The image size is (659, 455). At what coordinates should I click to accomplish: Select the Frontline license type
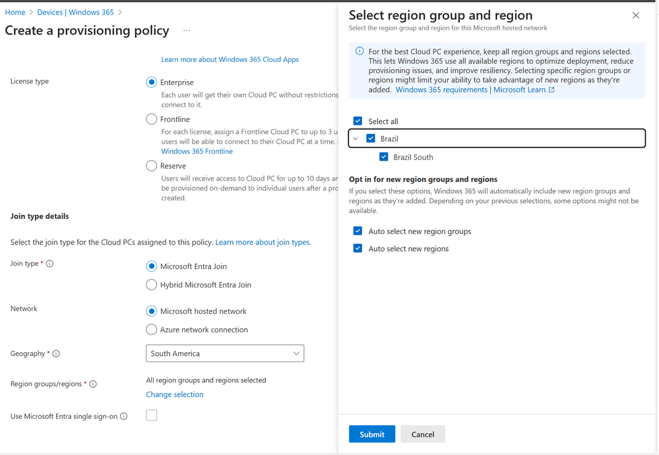pos(152,119)
